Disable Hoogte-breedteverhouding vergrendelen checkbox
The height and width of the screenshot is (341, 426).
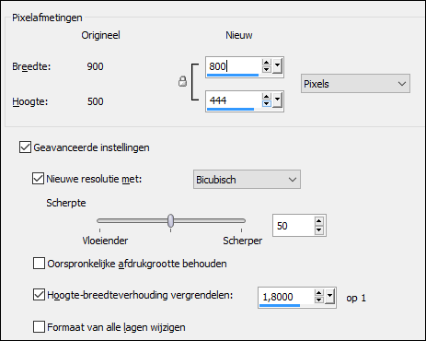pyautogui.click(x=39, y=295)
